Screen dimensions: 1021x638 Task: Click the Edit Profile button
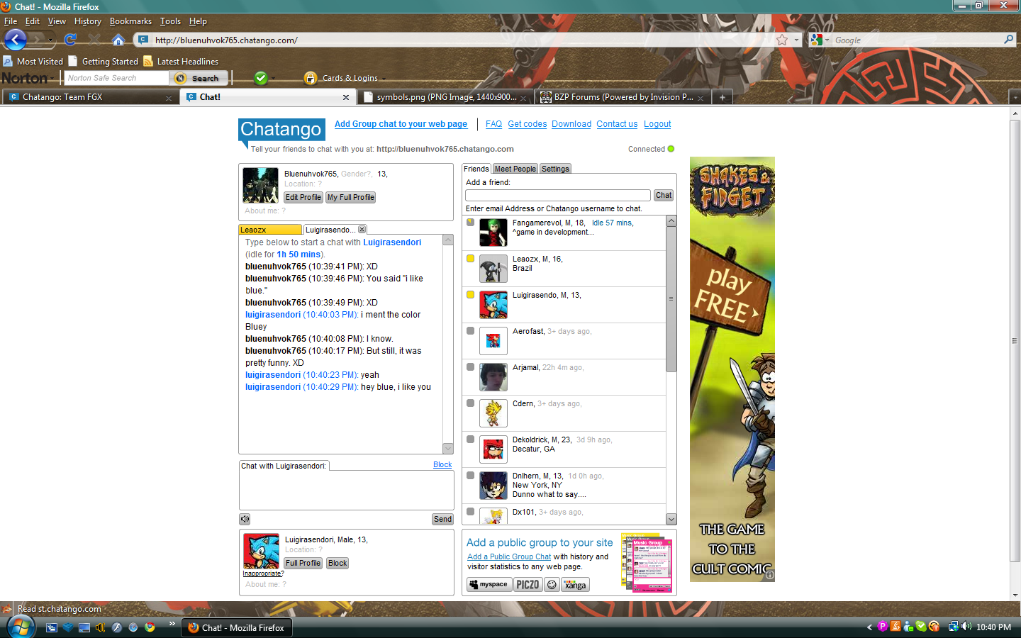coord(303,197)
